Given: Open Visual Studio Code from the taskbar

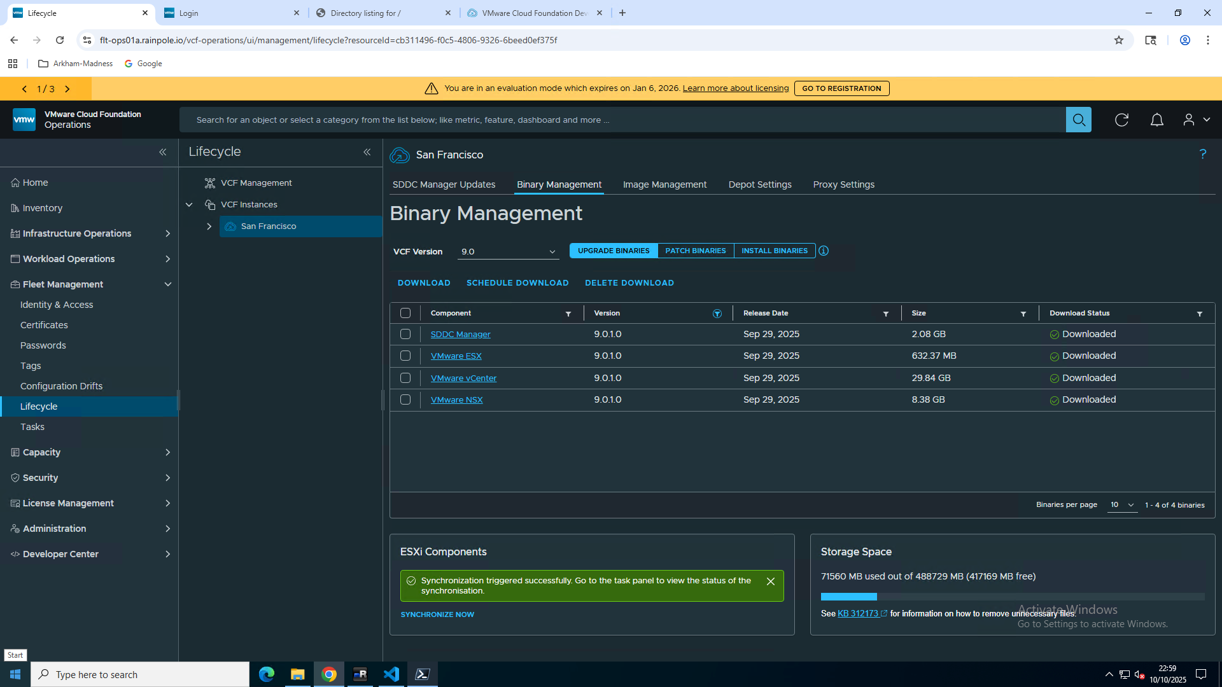Looking at the screenshot, I should (391, 674).
